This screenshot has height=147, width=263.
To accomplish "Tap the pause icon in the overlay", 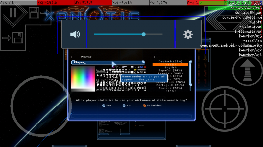I will (13, 13).
